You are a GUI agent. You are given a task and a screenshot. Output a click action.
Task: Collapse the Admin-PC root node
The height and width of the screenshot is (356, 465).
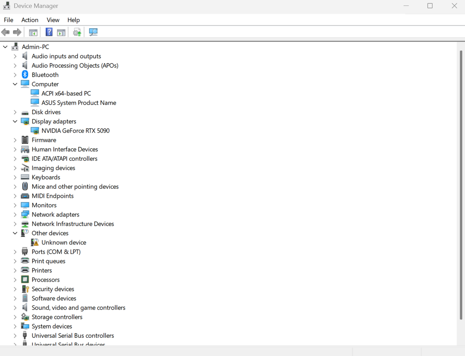click(5, 47)
